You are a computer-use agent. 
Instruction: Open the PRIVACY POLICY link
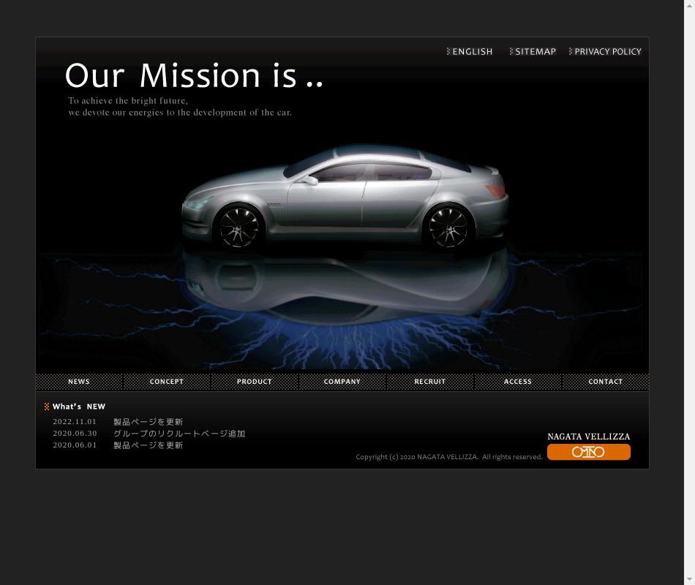(x=605, y=52)
